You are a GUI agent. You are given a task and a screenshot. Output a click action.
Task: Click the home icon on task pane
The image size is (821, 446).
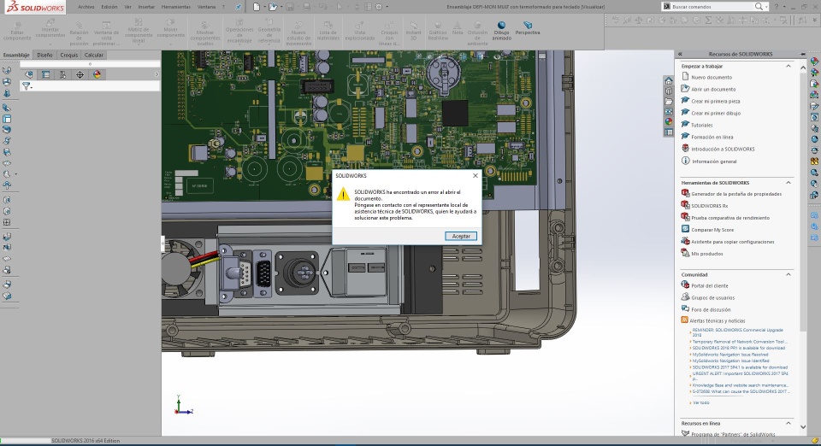point(669,81)
